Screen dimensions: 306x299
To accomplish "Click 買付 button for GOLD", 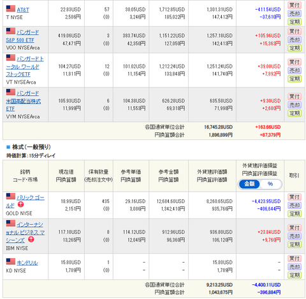I will click(295, 197).
